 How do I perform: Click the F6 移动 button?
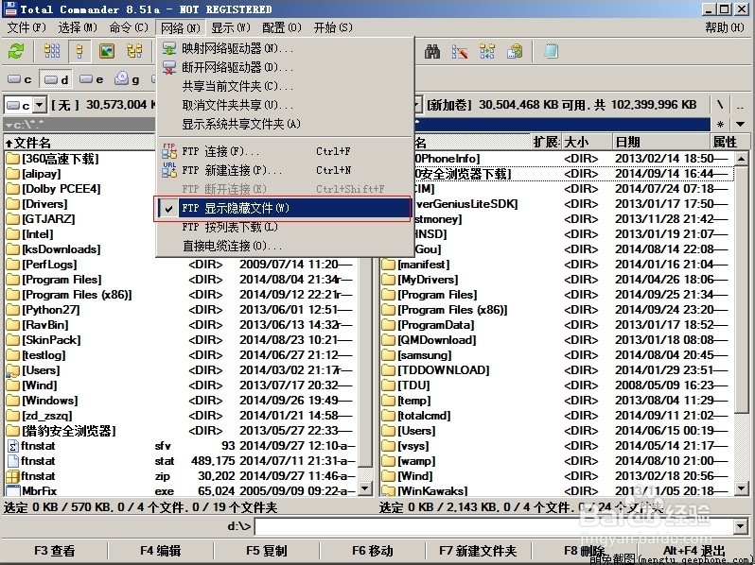[372, 551]
